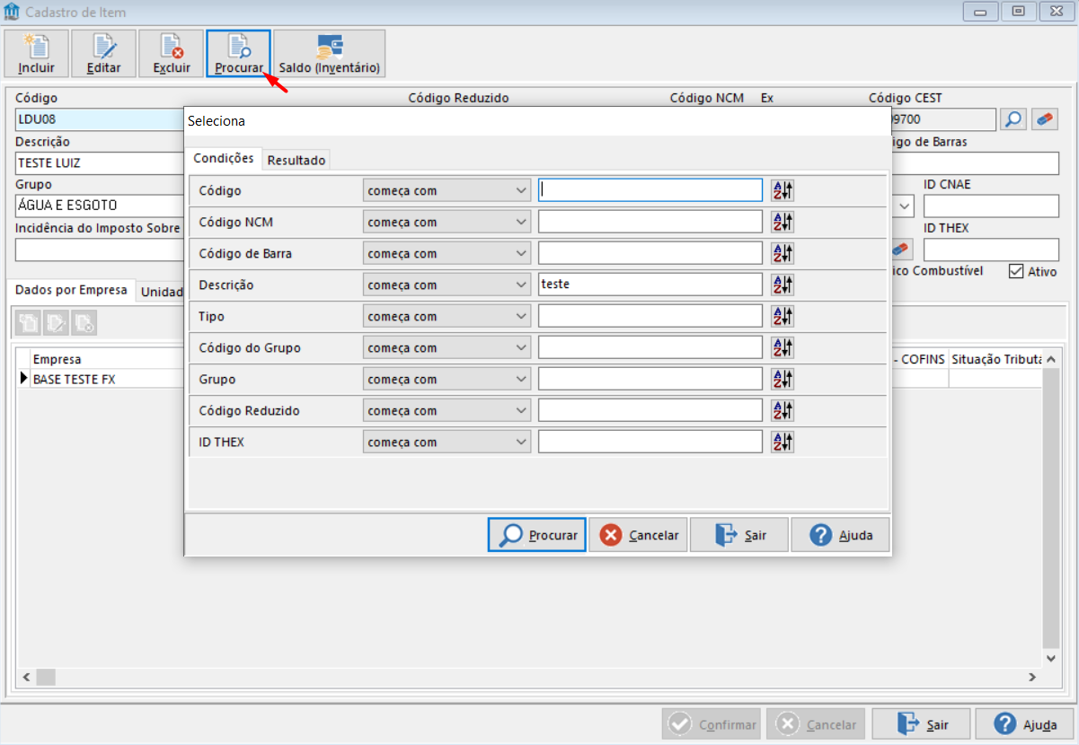Open Saldo (Inventário) from toolbar
The height and width of the screenshot is (745, 1079).
click(330, 54)
